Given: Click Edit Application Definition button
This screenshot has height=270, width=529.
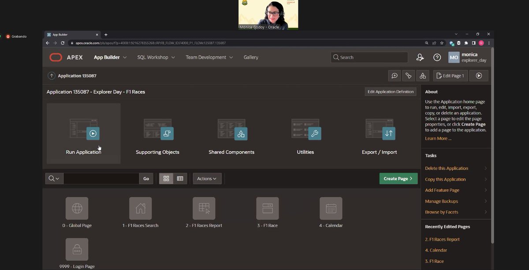Looking at the screenshot, I should (x=391, y=92).
